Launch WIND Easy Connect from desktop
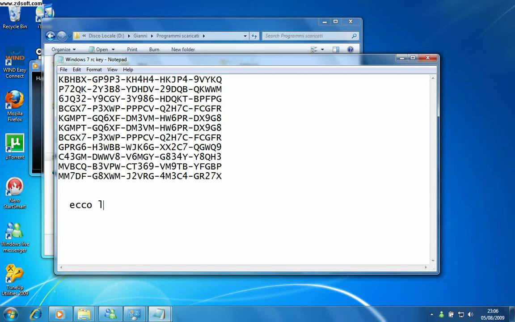Screen dimensions: 515x322 pos(15,63)
